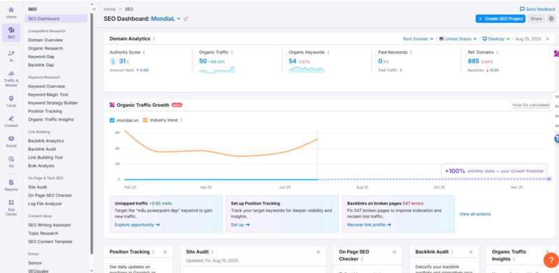Open the App Center icon

pyautogui.click(x=11, y=207)
